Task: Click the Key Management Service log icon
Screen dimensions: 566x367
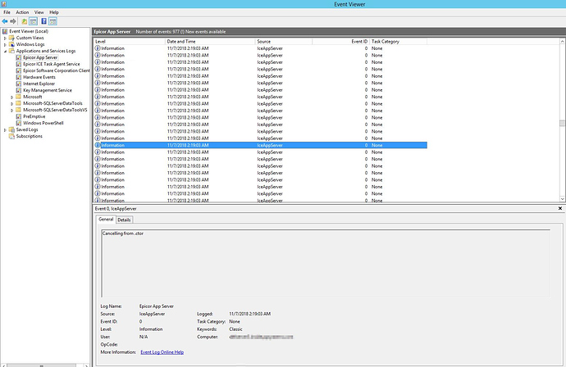Action: pyautogui.click(x=19, y=90)
